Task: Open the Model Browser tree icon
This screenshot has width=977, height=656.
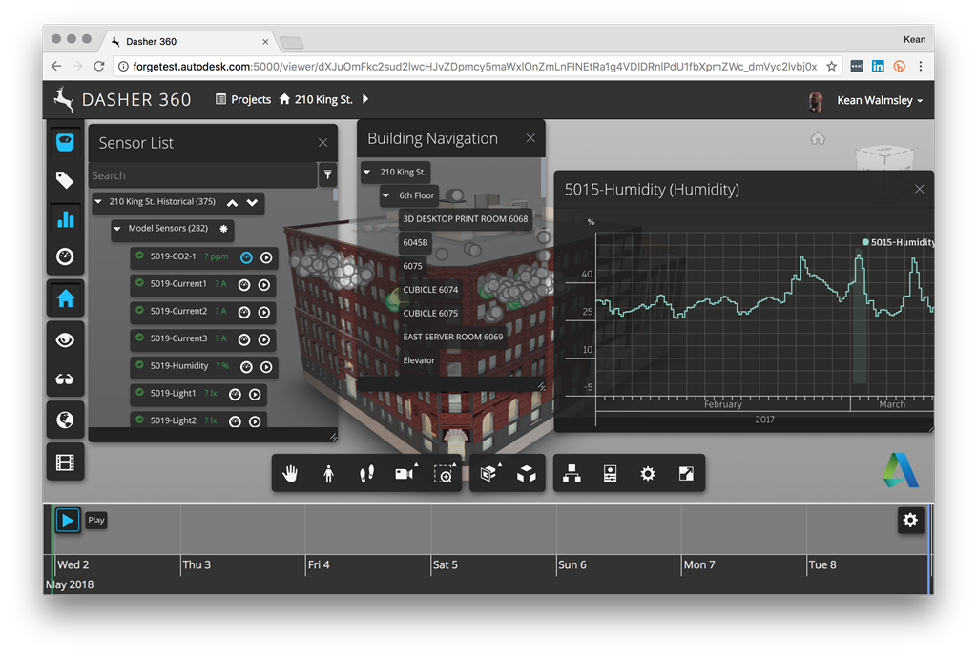Action: pyautogui.click(x=572, y=474)
